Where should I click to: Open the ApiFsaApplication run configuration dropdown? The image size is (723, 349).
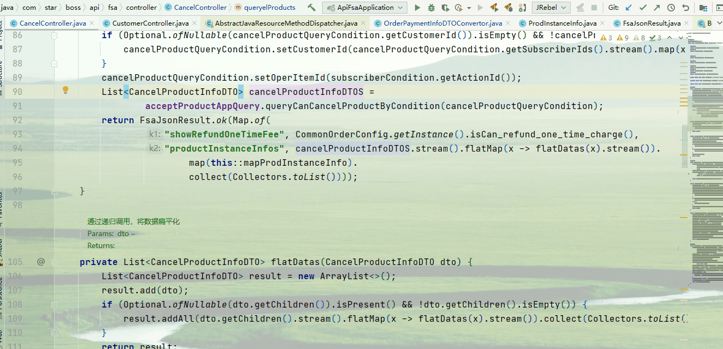pos(364,8)
